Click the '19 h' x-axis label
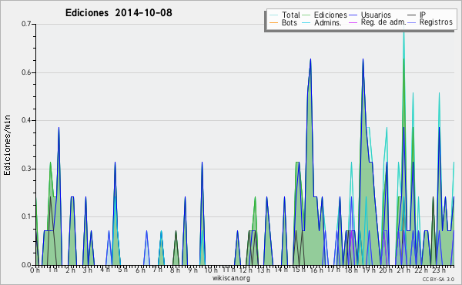The height and width of the screenshot is (285, 462). coord(369,270)
